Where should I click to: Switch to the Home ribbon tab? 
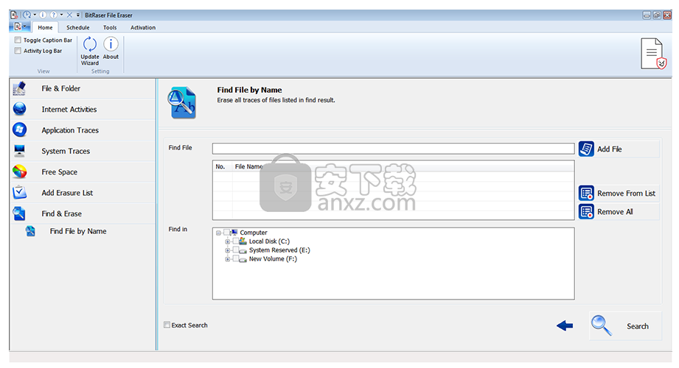45,27
